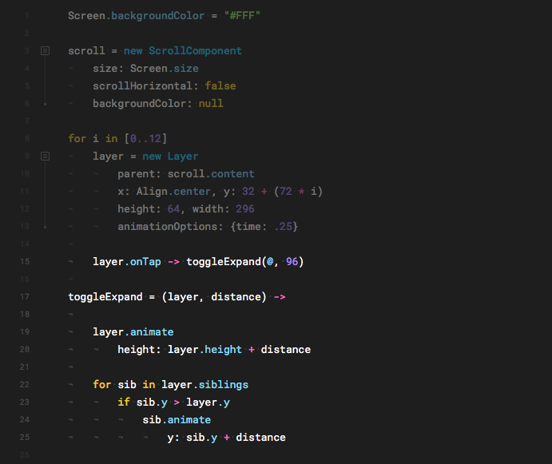This screenshot has width=552, height=464.
Task: Click the "#FFF" string on line 1
Action: point(242,16)
